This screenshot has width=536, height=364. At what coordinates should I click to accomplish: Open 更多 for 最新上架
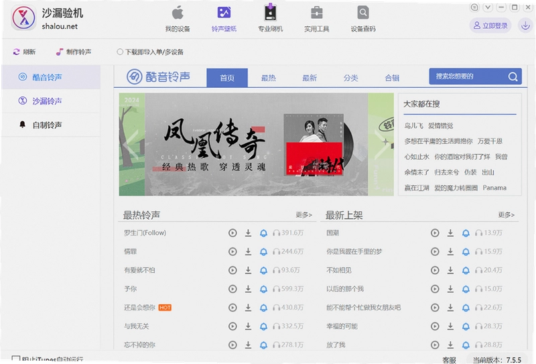pos(507,215)
